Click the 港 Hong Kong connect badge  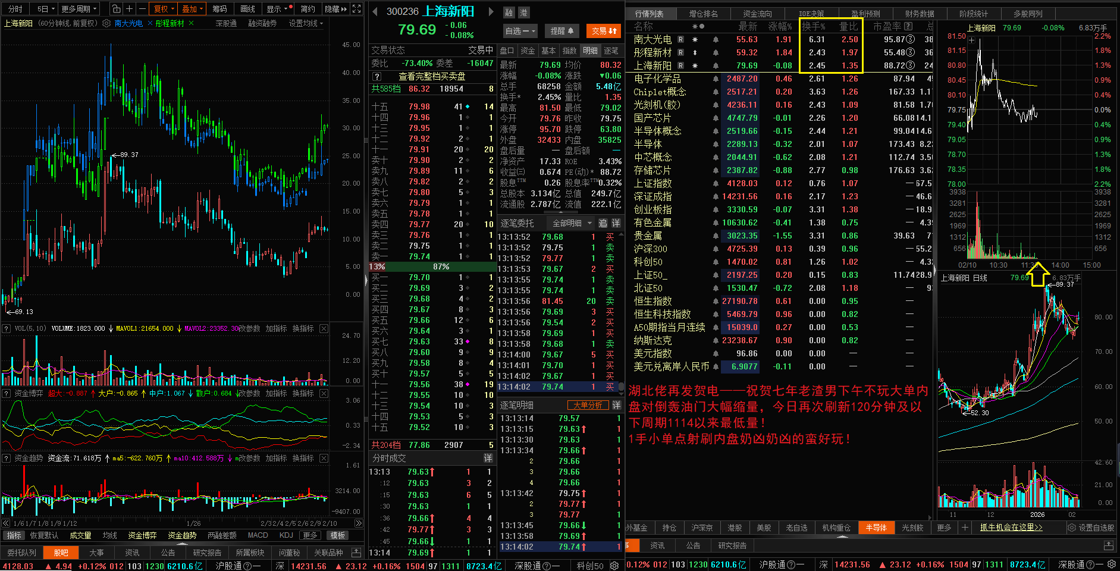[x=523, y=12]
